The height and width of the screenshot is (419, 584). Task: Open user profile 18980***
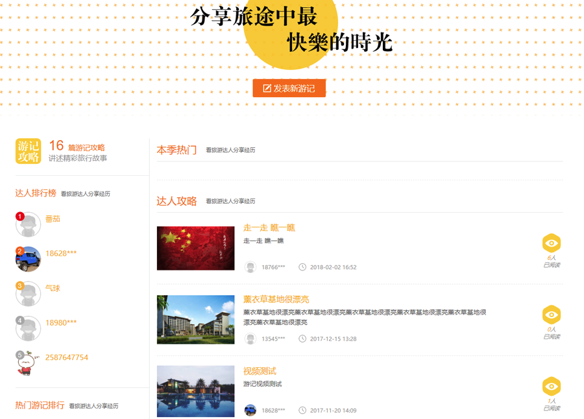[61, 323]
